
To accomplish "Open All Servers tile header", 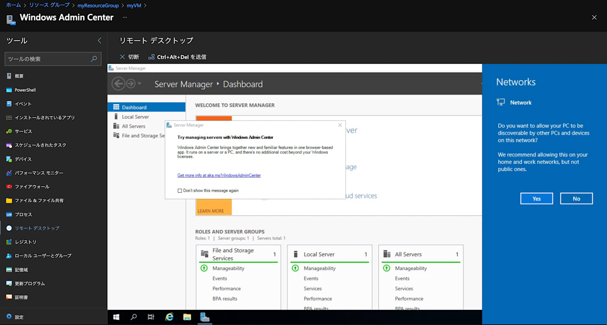I will [x=421, y=254].
